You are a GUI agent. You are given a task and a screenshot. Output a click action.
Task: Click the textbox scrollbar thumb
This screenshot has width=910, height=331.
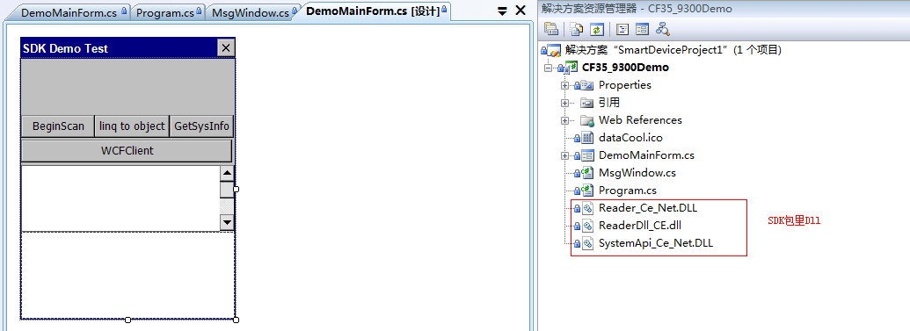point(227,190)
